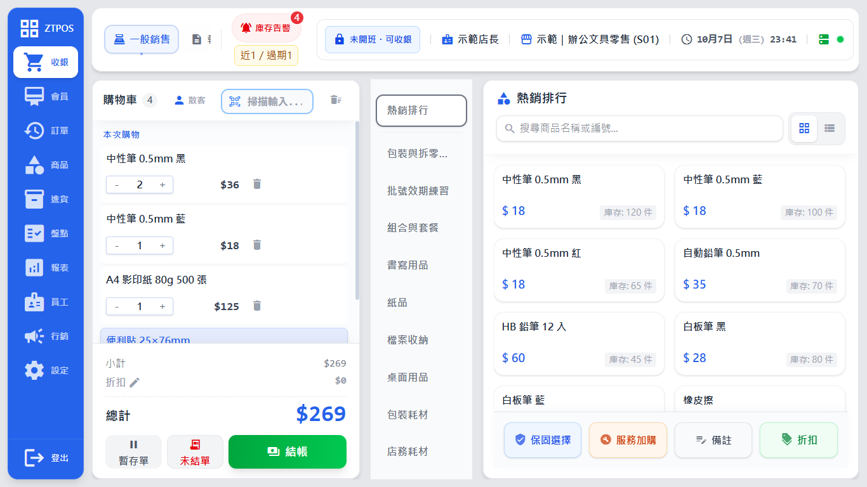867x487 pixels.
Task: Decrease quantity of 中性筆 0.5mm 藍
Action: pyautogui.click(x=117, y=245)
